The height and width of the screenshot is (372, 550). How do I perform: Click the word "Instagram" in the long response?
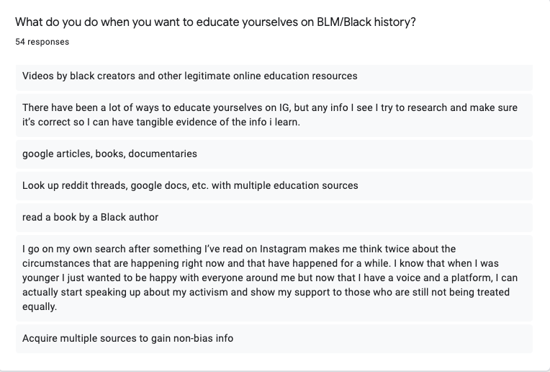tap(283, 249)
